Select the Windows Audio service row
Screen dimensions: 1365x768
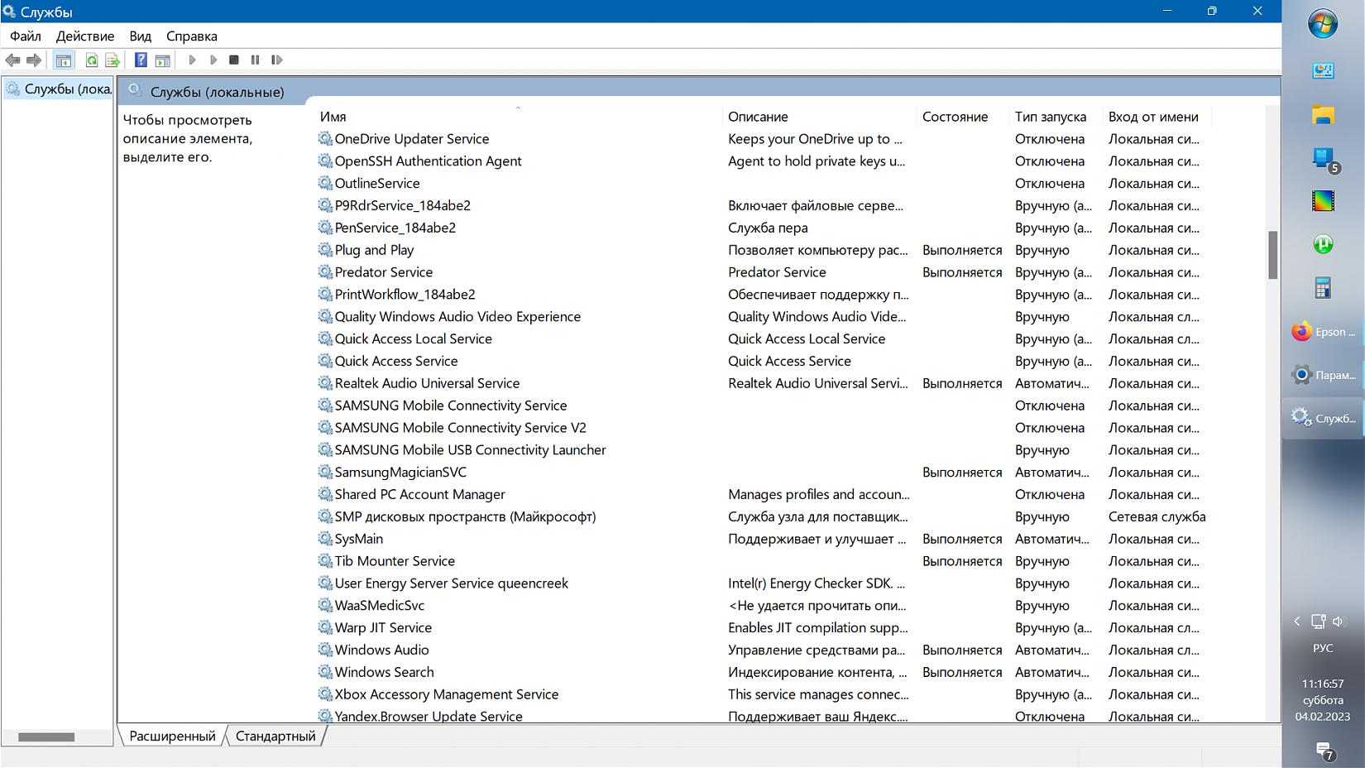381,650
